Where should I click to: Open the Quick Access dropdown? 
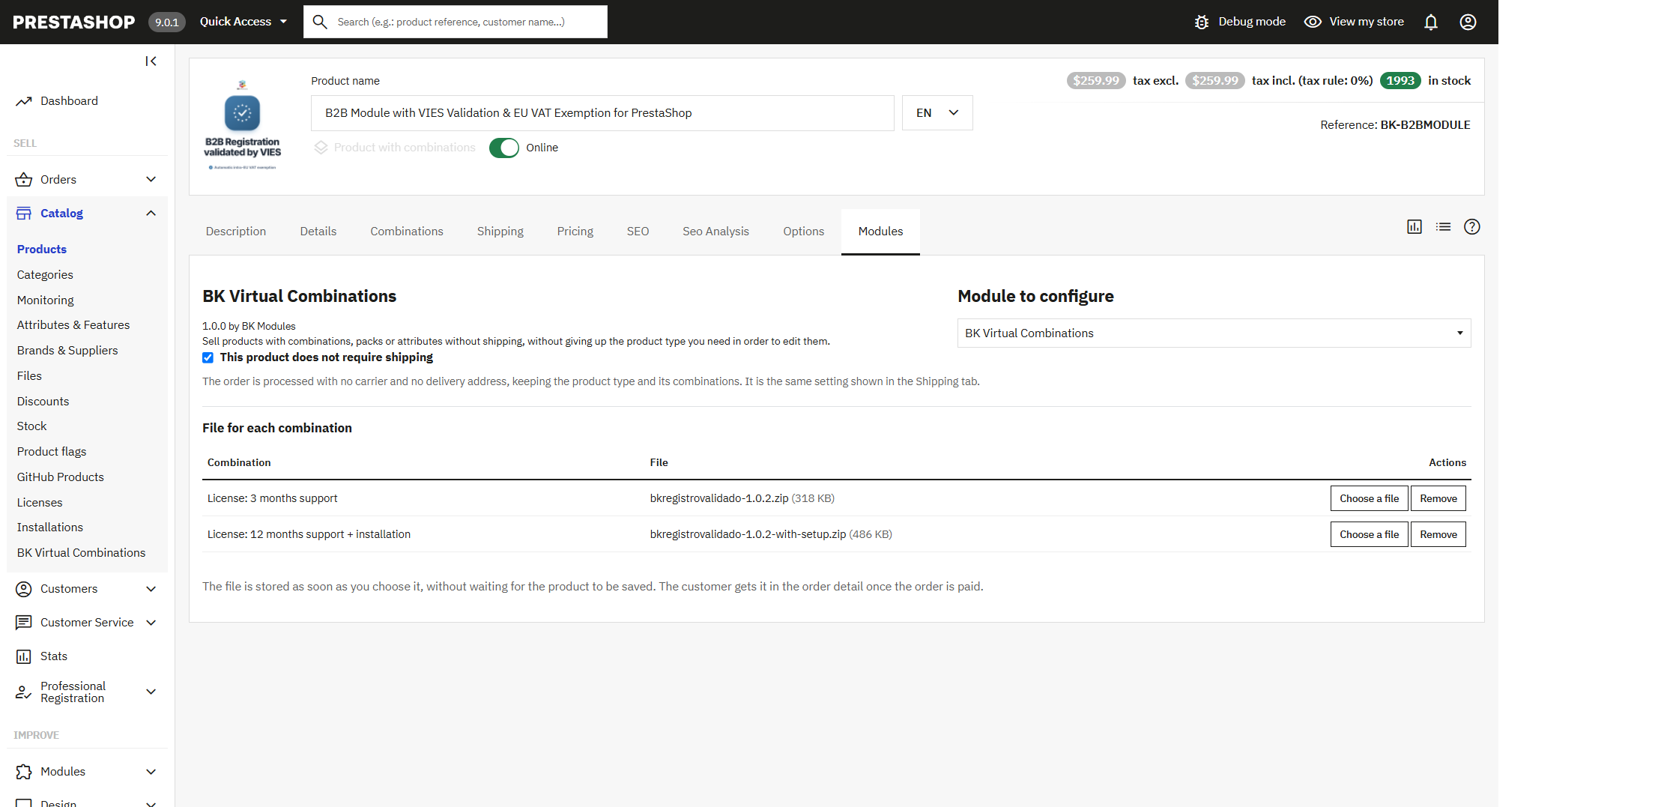(243, 22)
